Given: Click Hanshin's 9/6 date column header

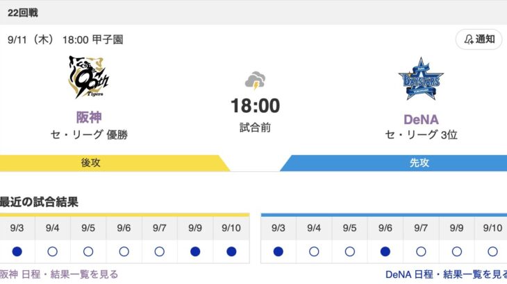Looking at the screenshot, I should click(124, 228).
